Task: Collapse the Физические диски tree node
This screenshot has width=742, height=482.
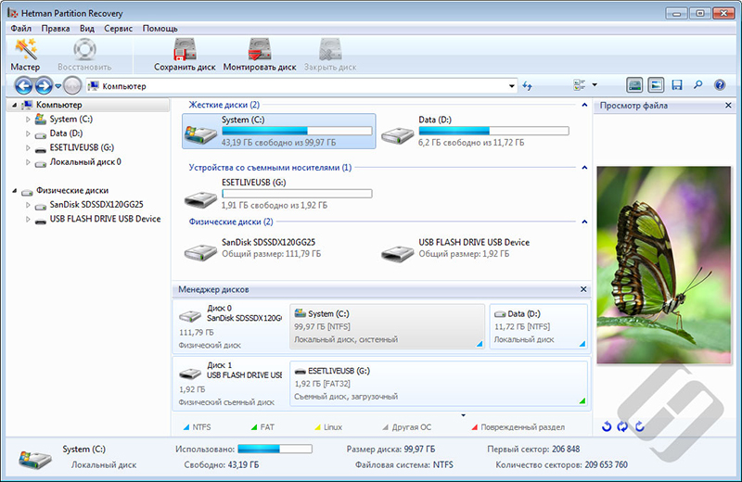Action: 15,191
